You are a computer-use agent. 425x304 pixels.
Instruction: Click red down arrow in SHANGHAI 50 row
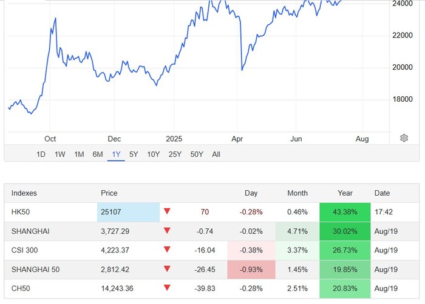click(x=167, y=268)
